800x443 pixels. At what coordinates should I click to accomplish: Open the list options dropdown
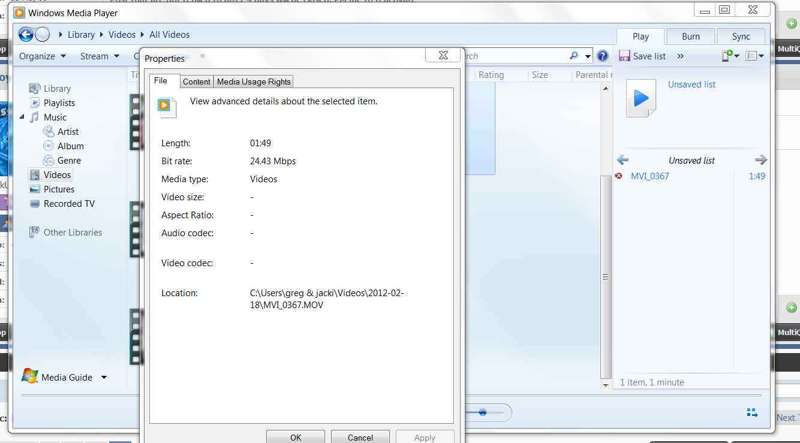click(754, 56)
